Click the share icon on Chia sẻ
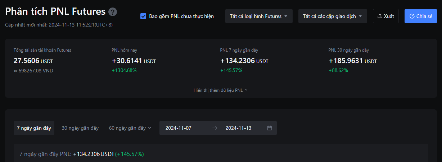The height and width of the screenshot is (162, 442). tap(412, 16)
